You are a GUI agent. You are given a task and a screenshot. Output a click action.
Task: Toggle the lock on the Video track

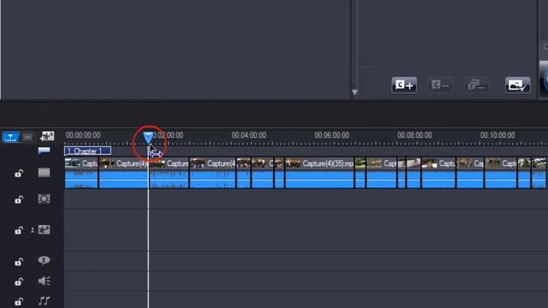point(19,173)
